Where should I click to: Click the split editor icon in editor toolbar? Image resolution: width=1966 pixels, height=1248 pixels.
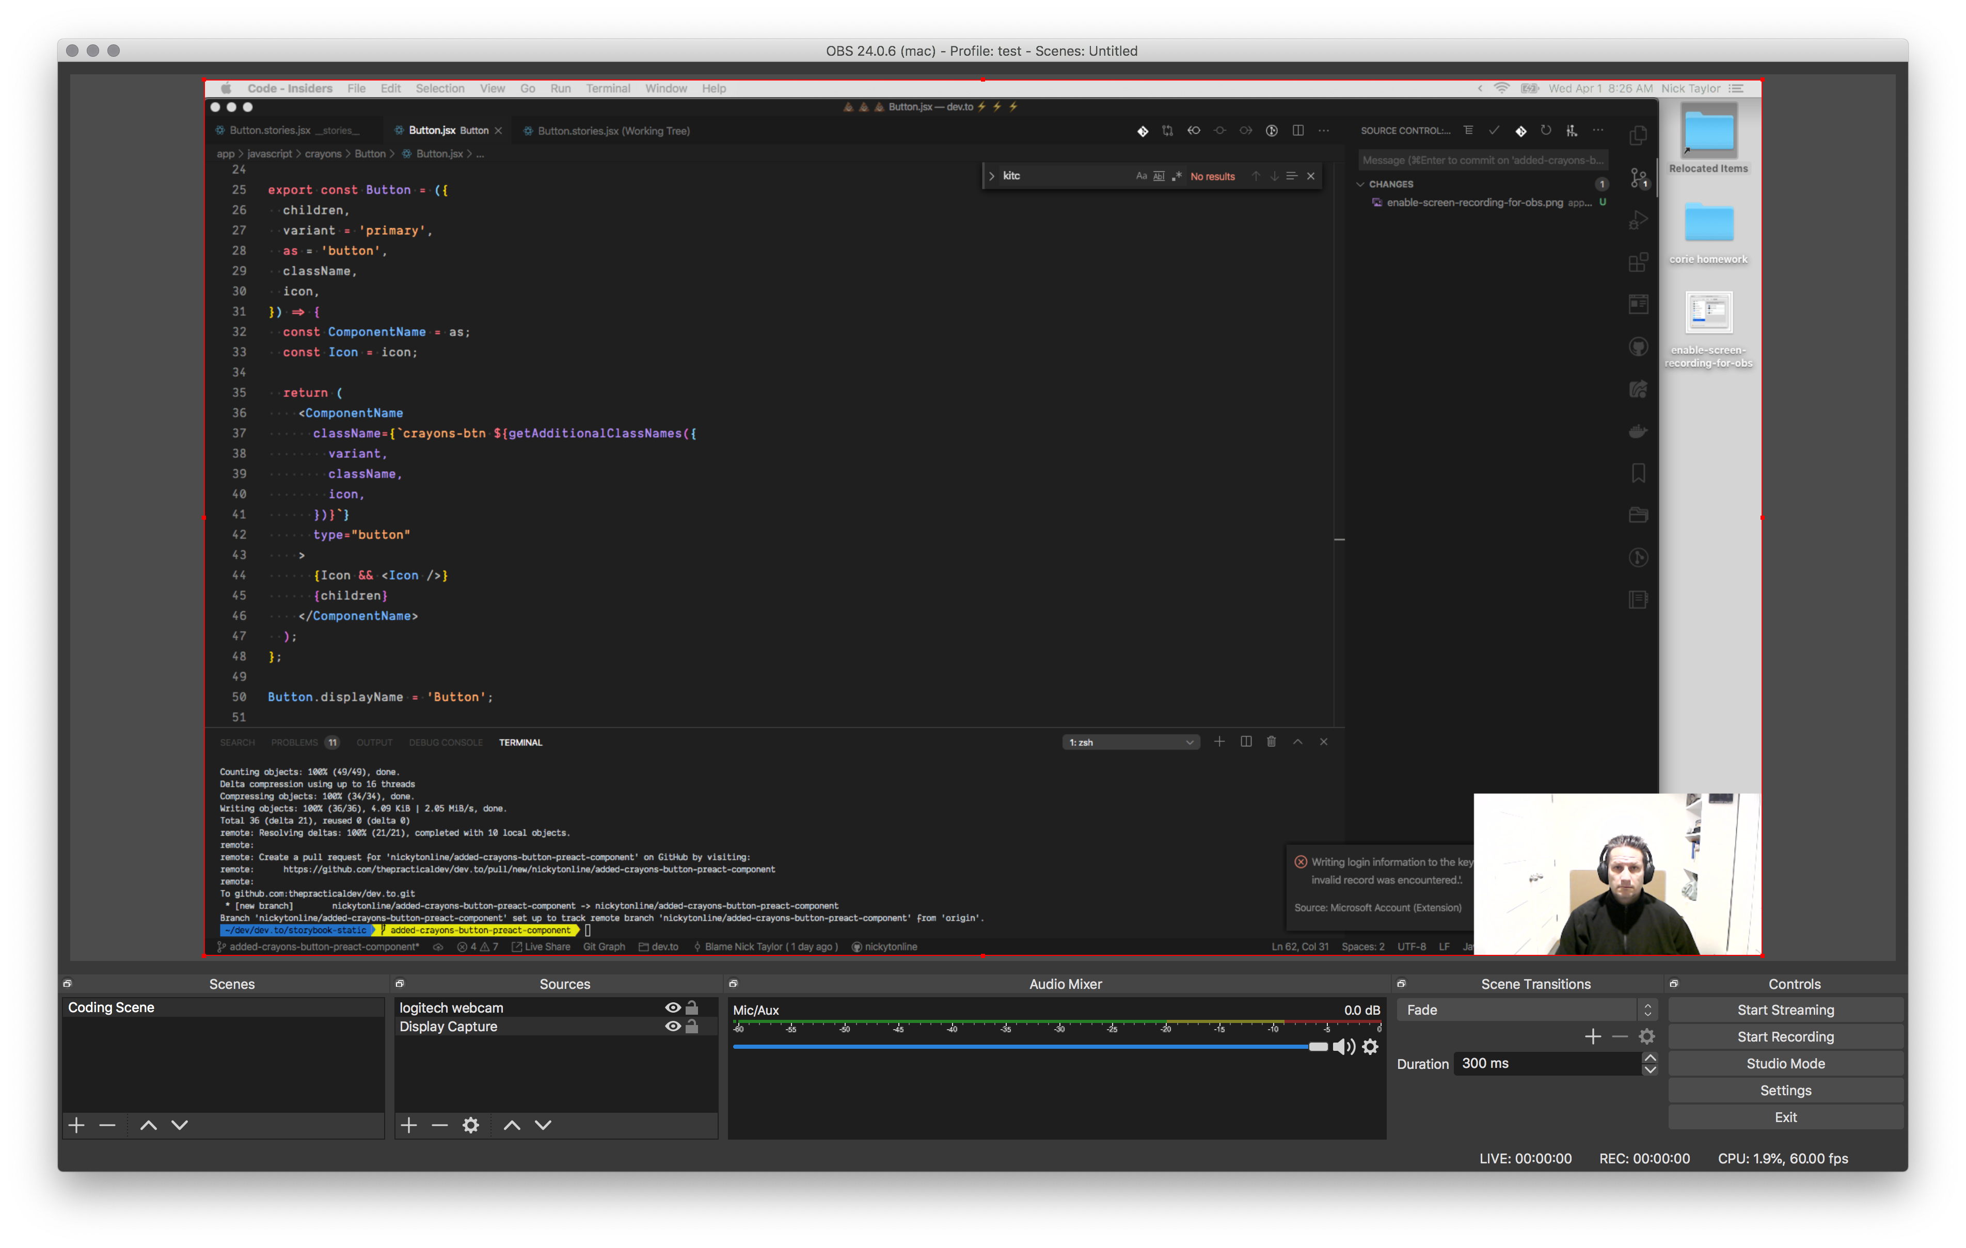click(1299, 131)
